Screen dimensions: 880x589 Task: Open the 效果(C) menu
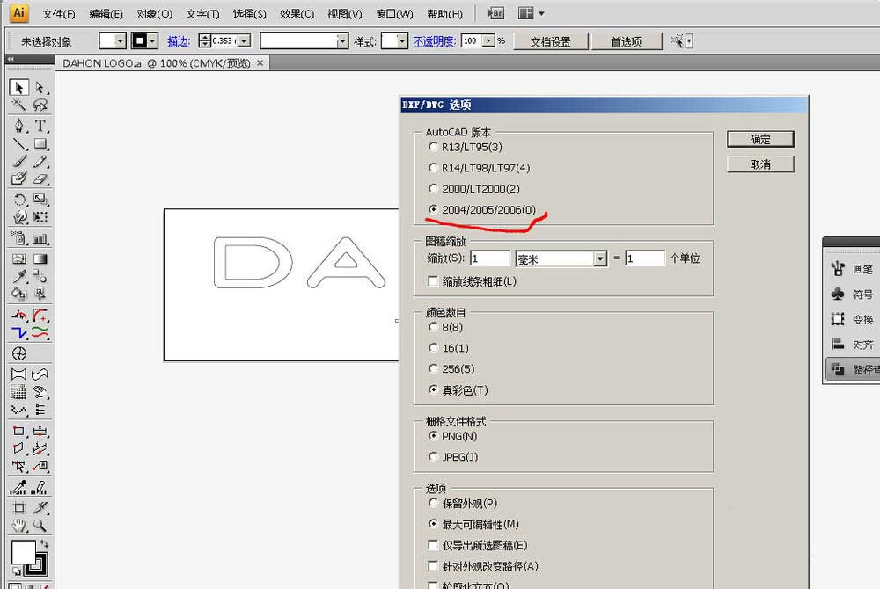[297, 14]
